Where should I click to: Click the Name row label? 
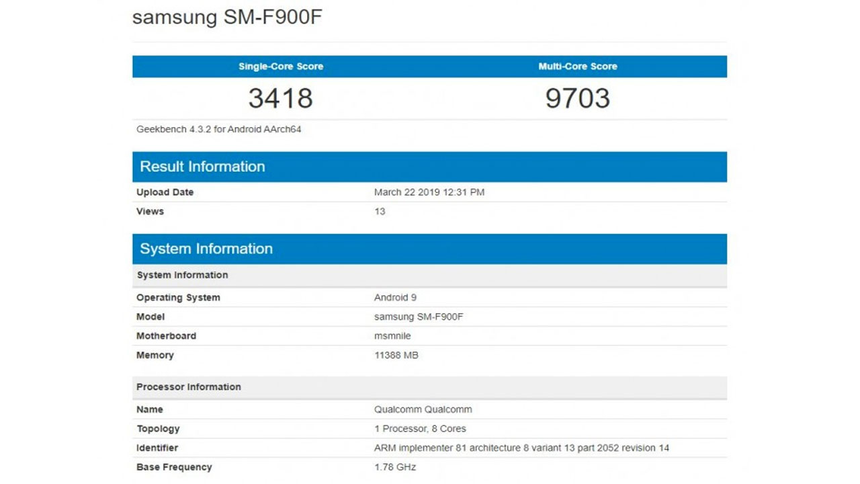[x=150, y=409]
